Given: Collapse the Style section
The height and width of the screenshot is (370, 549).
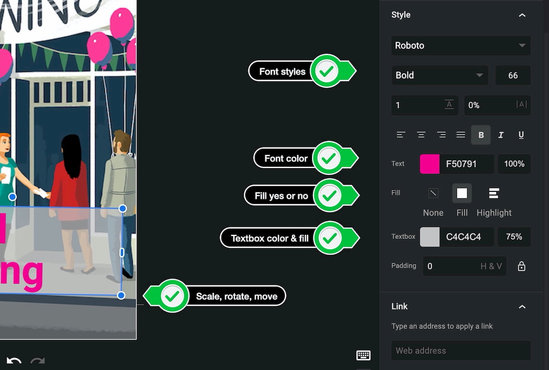Looking at the screenshot, I should click(522, 15).
